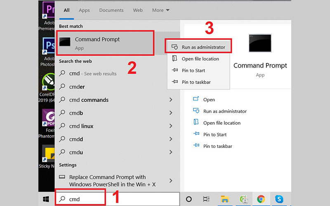Choose Run as administrator in context menu
The width and height of the screenshot is (330, 206).
pos(198,47)
